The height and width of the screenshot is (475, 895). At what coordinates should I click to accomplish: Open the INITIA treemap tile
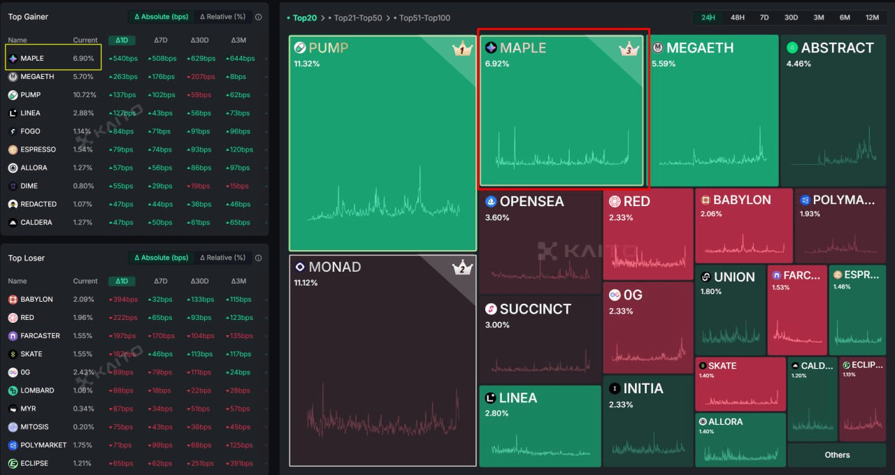[647, 421]
